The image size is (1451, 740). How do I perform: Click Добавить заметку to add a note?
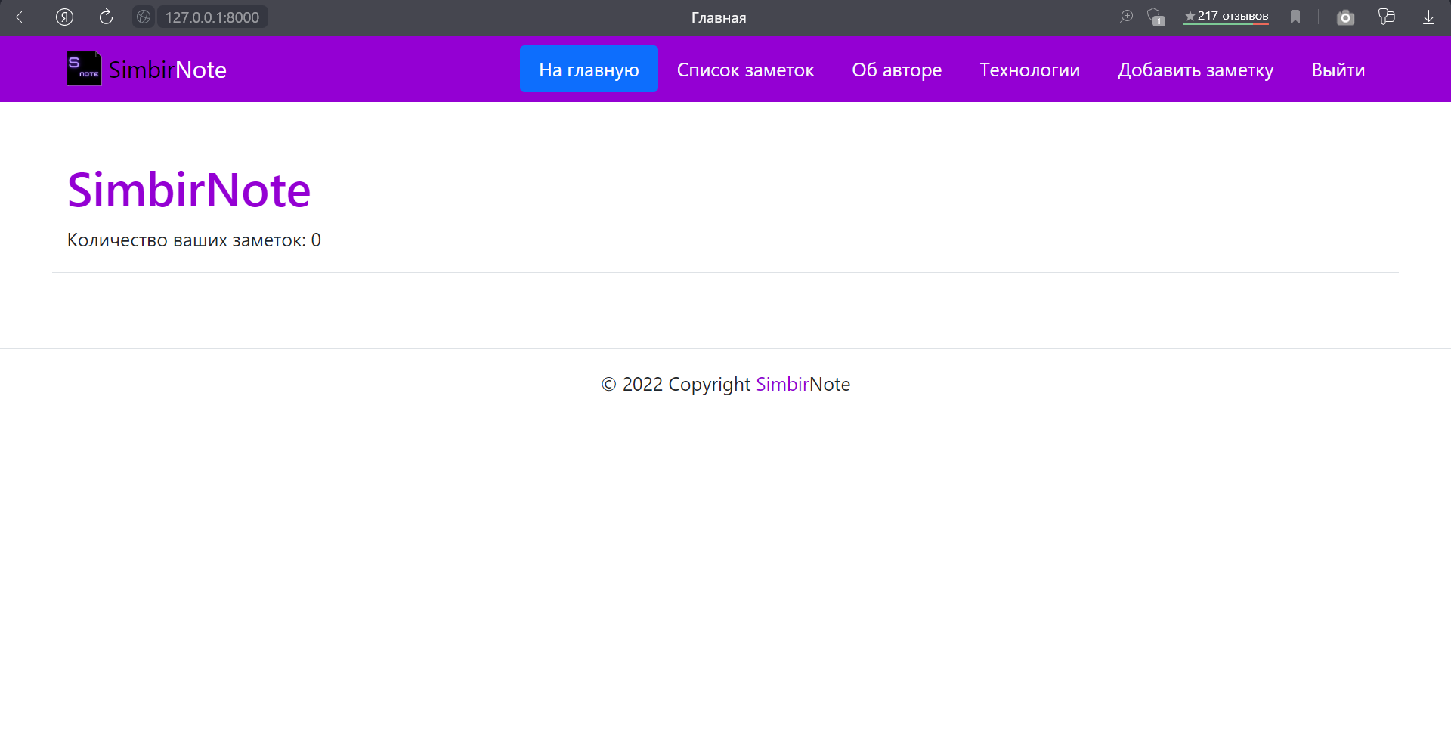pos(1196,69)
